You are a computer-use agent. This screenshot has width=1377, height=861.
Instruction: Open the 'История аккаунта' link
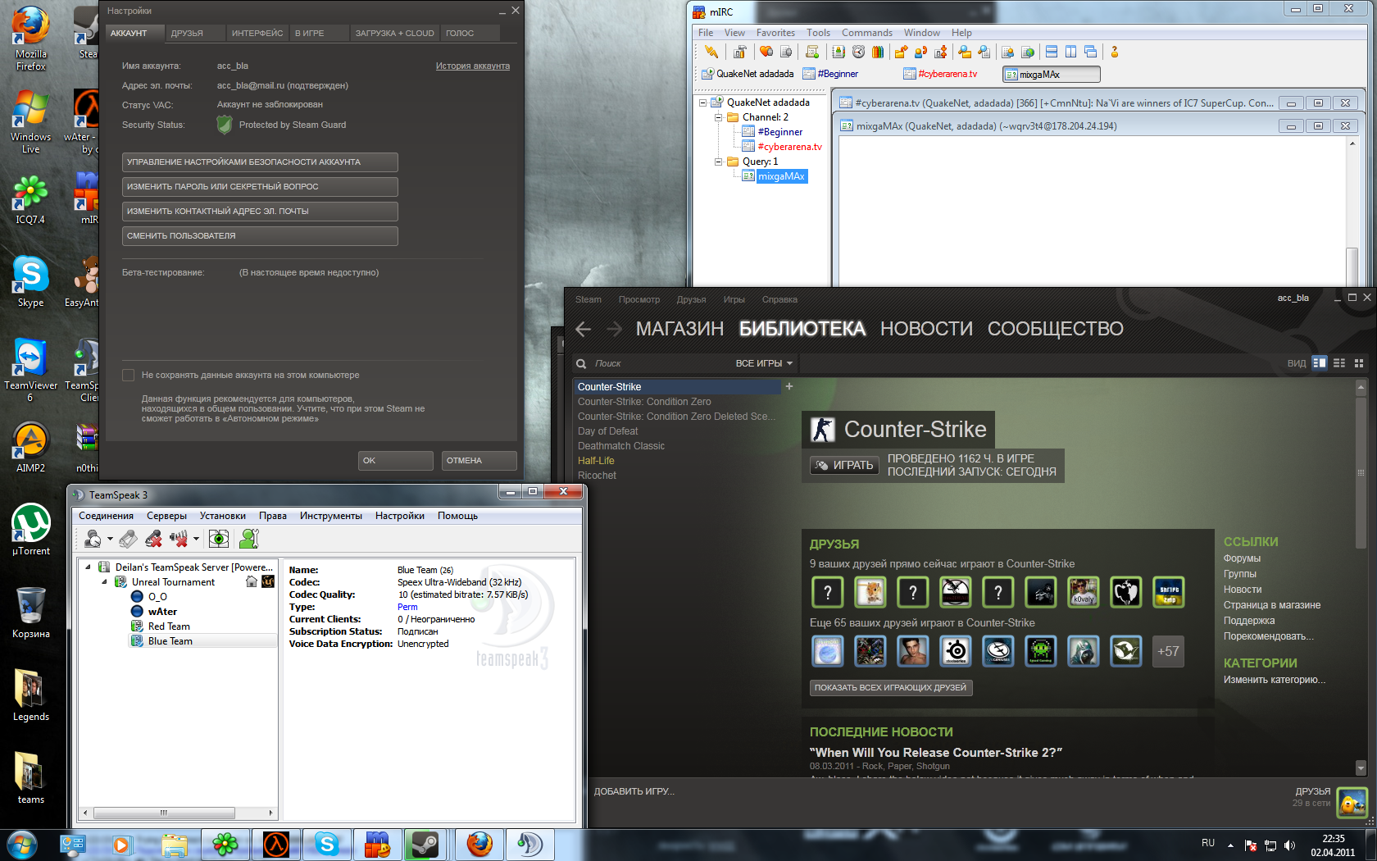pos(472,66)
